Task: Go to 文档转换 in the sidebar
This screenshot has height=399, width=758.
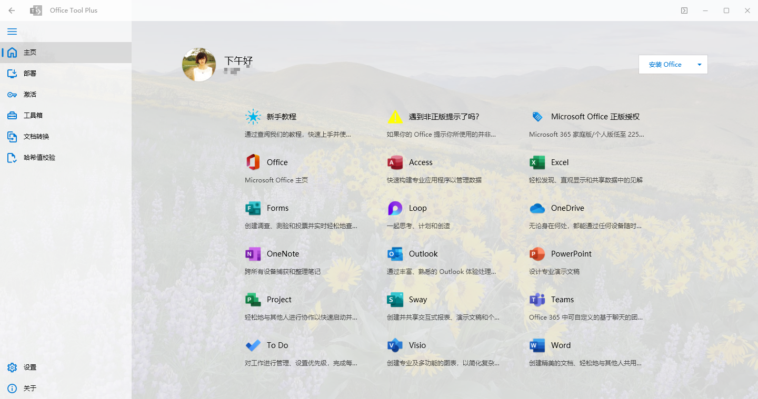Action: 36,137
